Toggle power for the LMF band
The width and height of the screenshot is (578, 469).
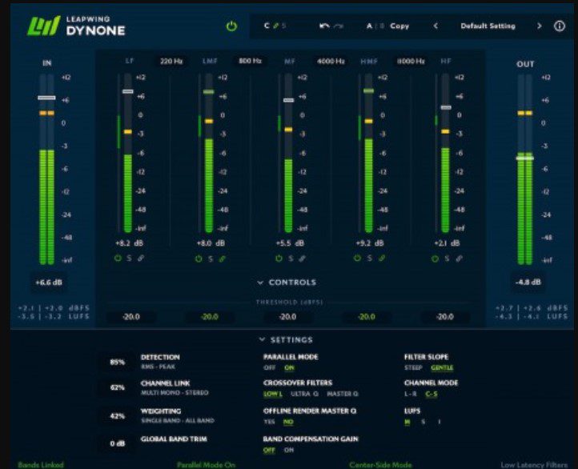[199, 259]
